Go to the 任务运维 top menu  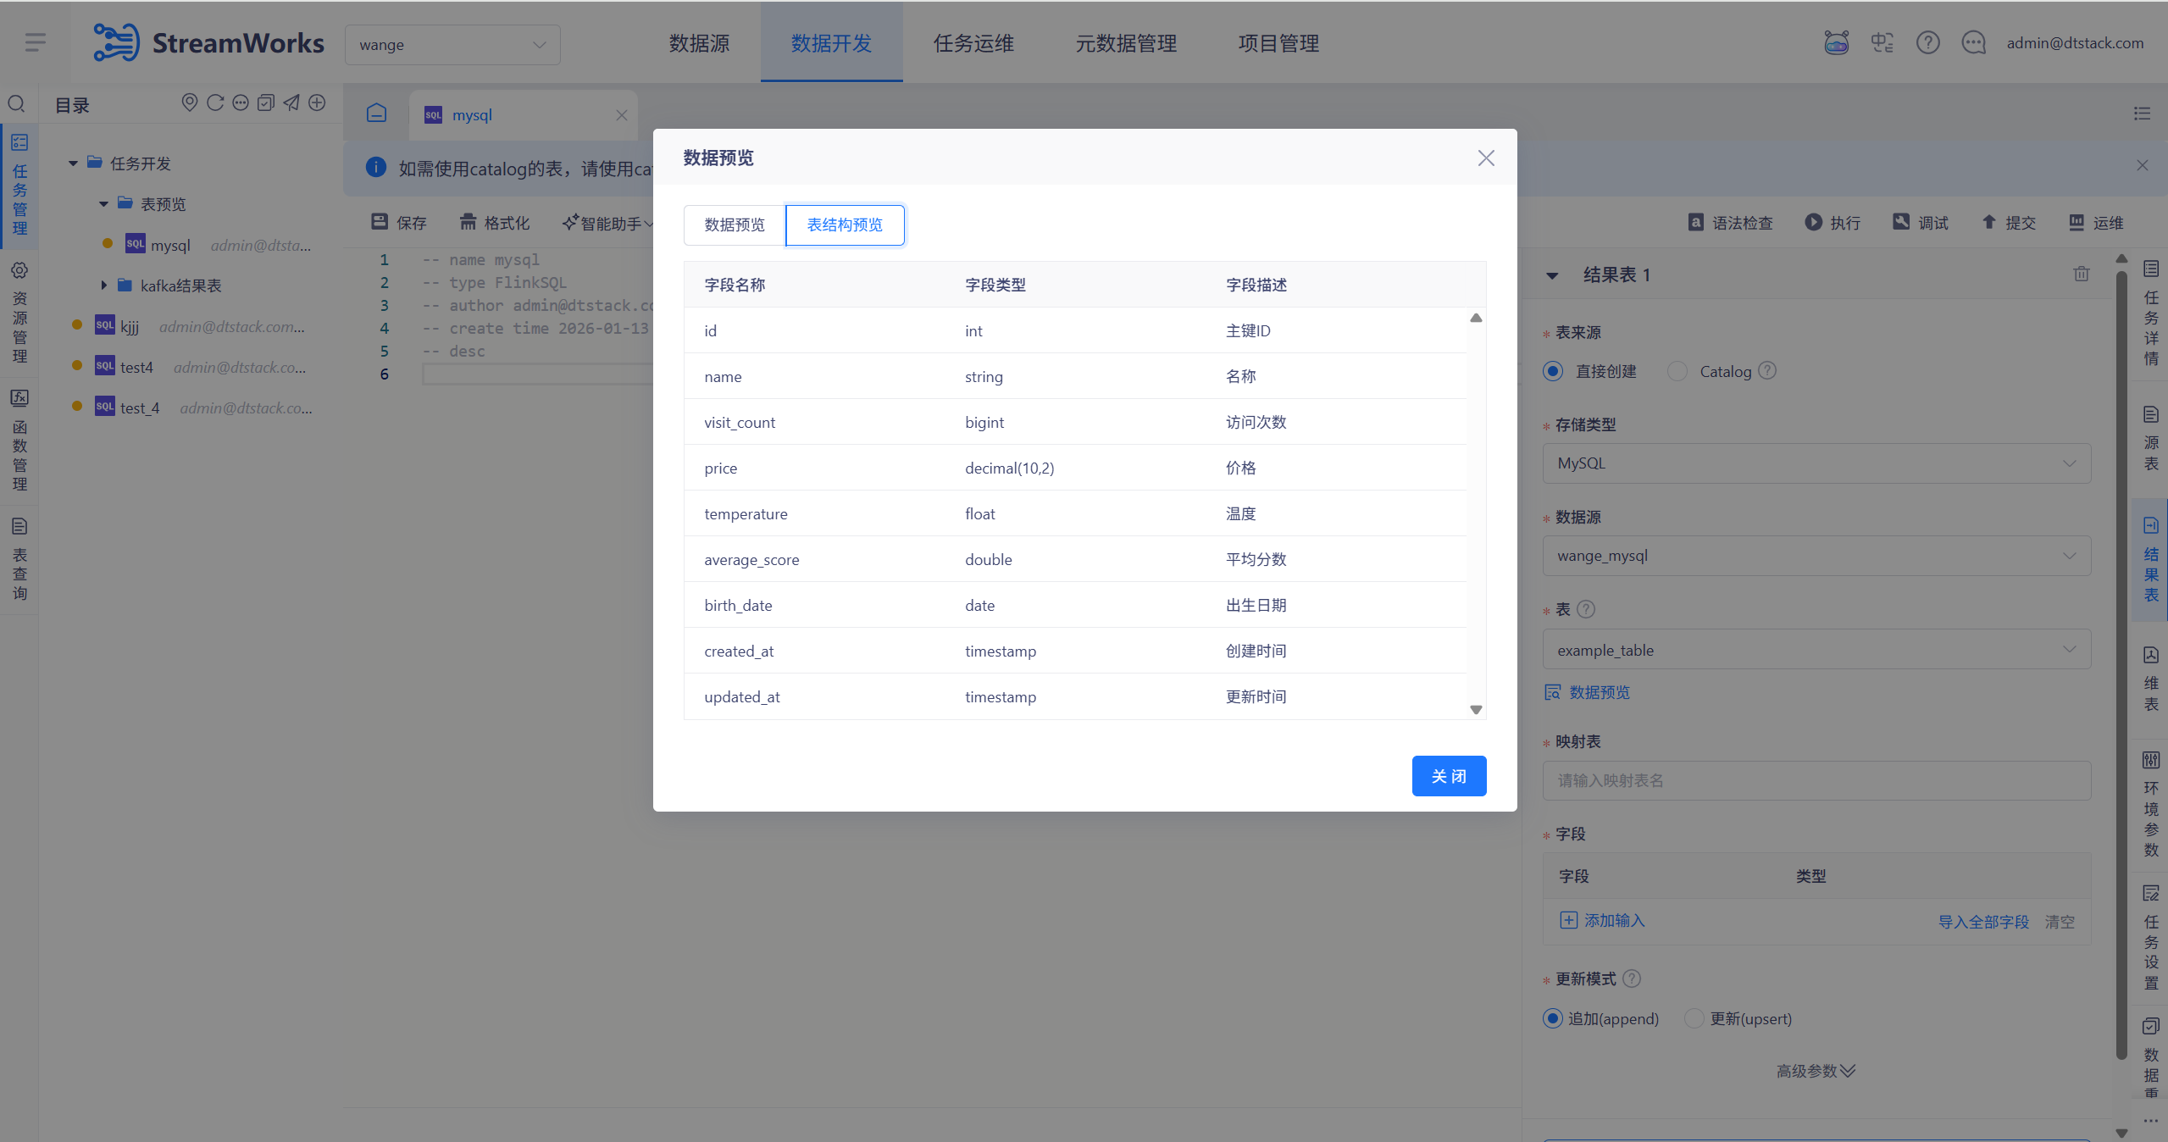tap(973, 43)
